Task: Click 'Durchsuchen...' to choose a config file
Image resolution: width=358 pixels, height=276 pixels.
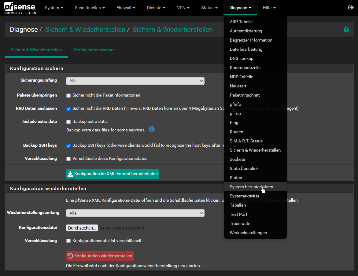Action: [x=82, y=228]
